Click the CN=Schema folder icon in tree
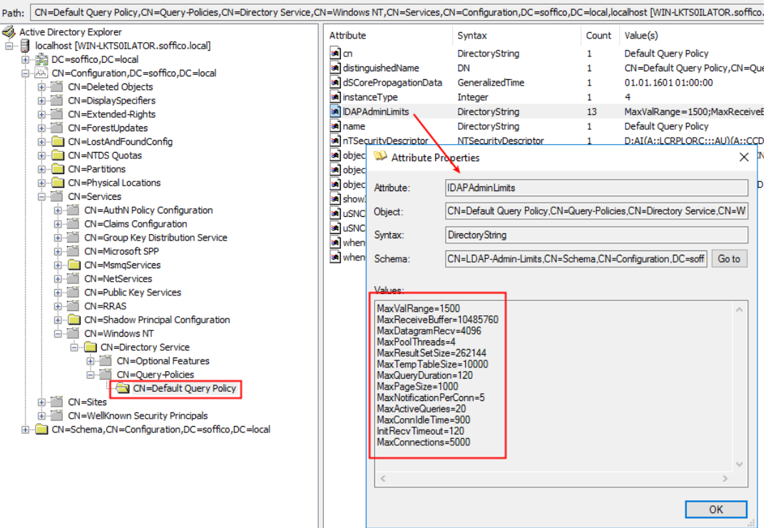This screenshot has width=766, height=528. [41, 430]
